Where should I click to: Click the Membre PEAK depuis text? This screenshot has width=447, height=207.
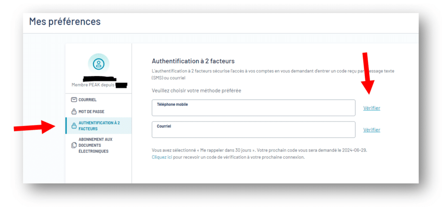(x=93, y=85)
